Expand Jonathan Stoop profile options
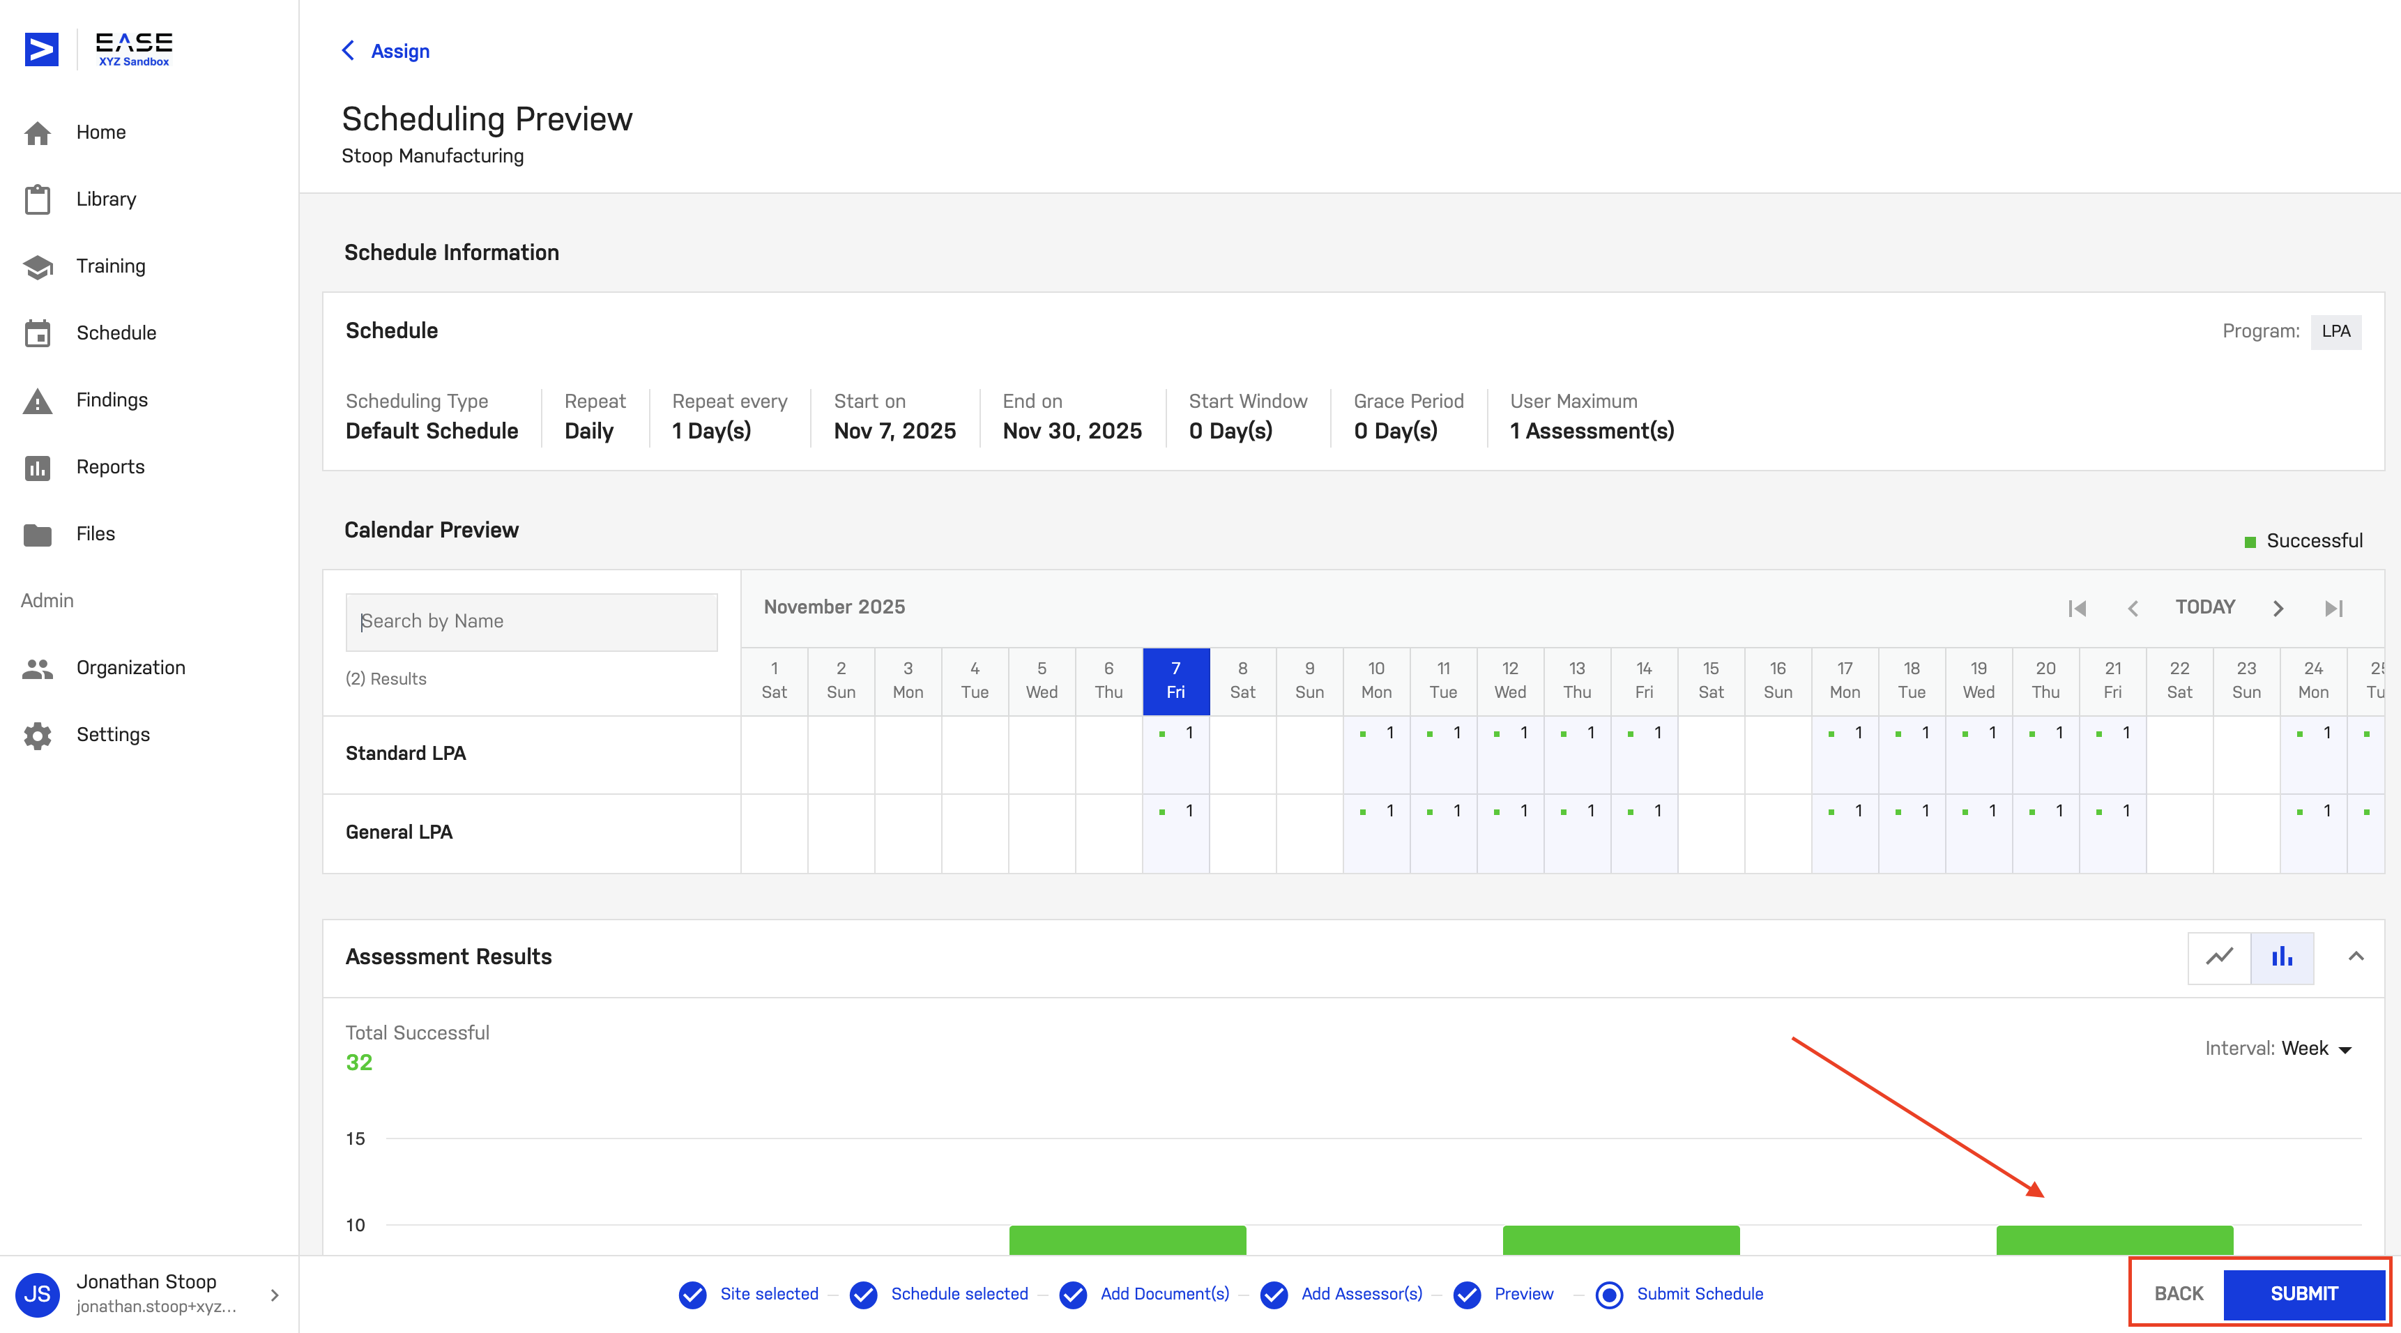The height and width of the screenshot is (1333, 2401). click(274, 1295)
